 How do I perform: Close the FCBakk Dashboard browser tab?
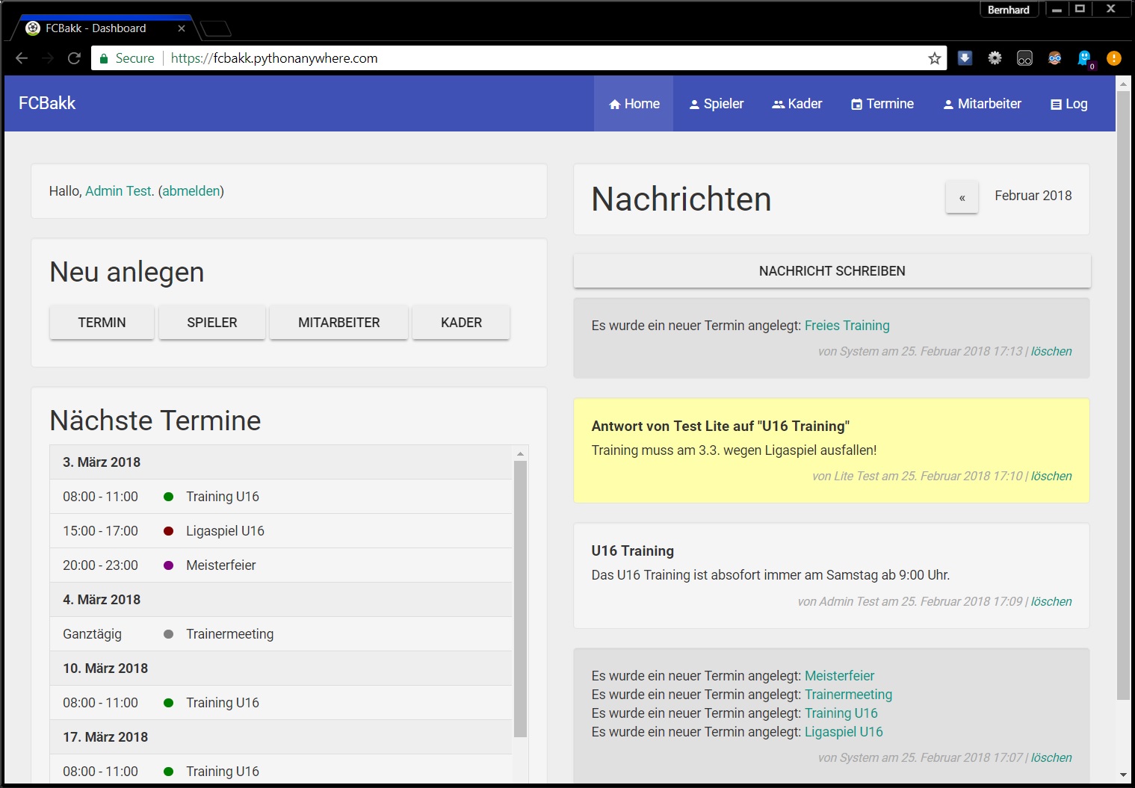tap(182, 28)
